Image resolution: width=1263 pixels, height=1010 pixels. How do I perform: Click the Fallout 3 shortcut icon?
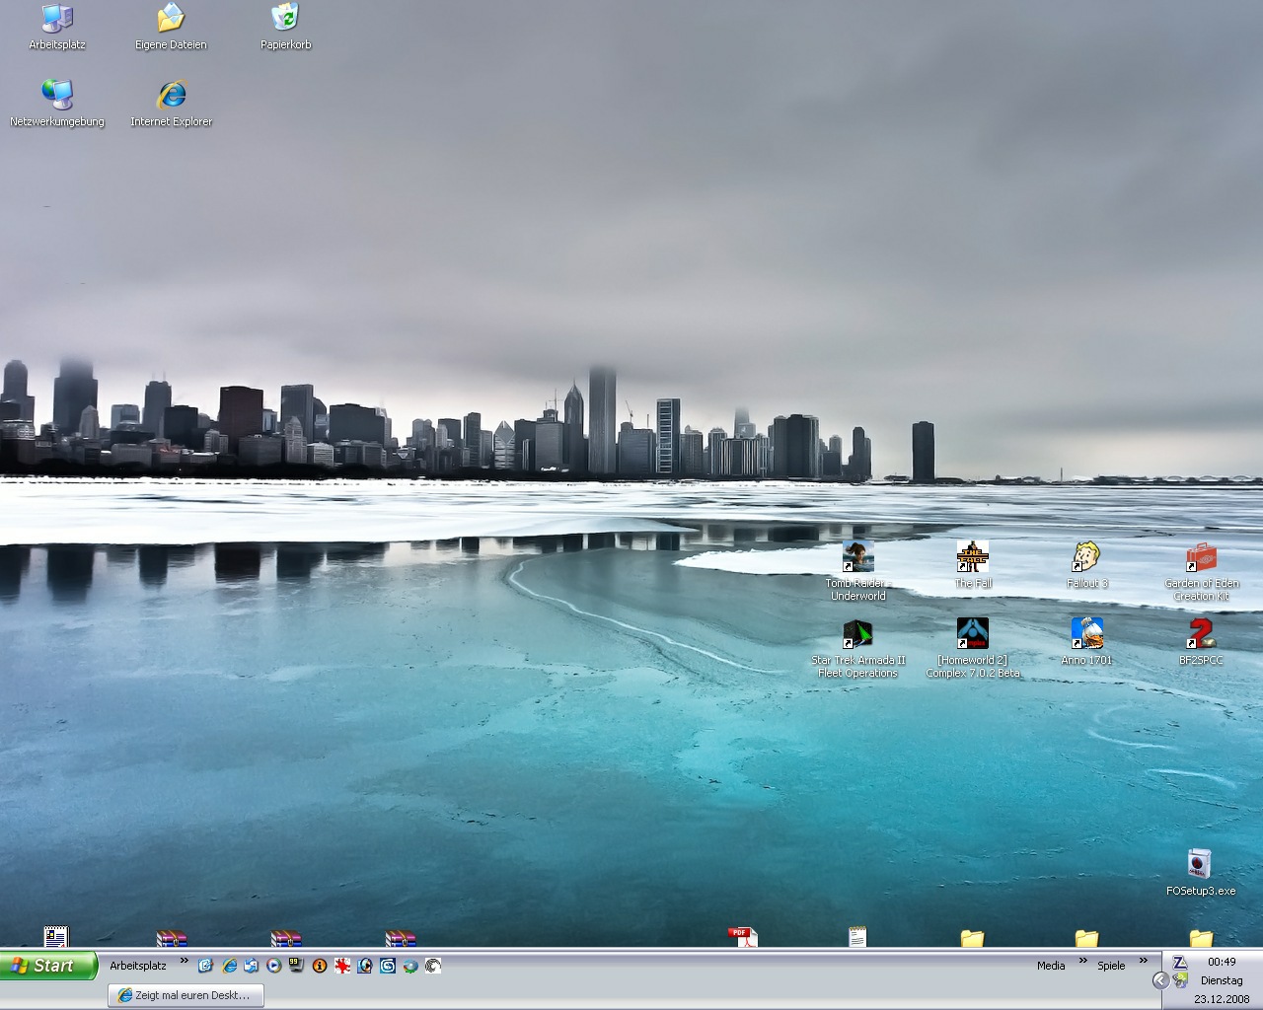[x=1086, y=558]
